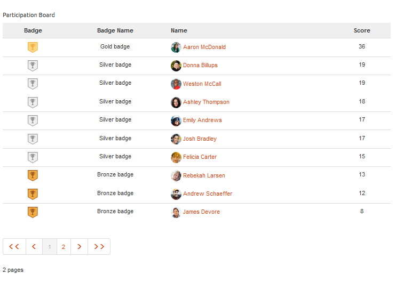395x282 pixels.
Task: Skip to last page with double-right arrows
Action: [x=99, y=246]
